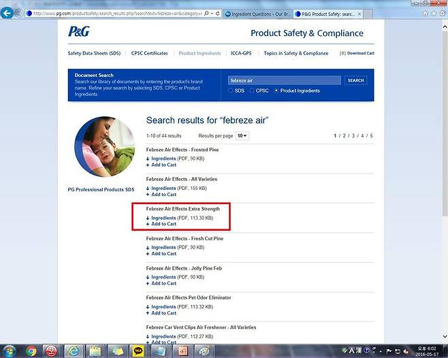Add Febreze Air Effects Extra Strength to cart
The width and height of the screenshot is (448, 358).
(x=163, y=224)
